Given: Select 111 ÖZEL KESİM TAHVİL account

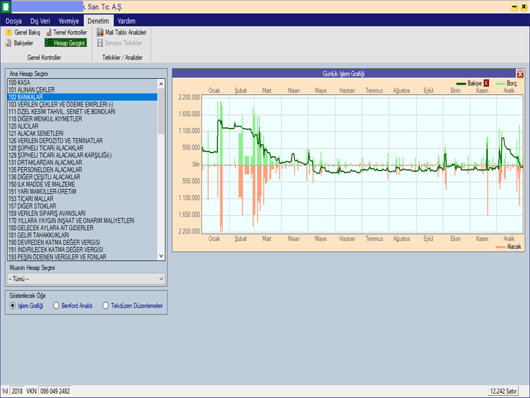Looking at the screenshot, I should (x=82, y=111).
